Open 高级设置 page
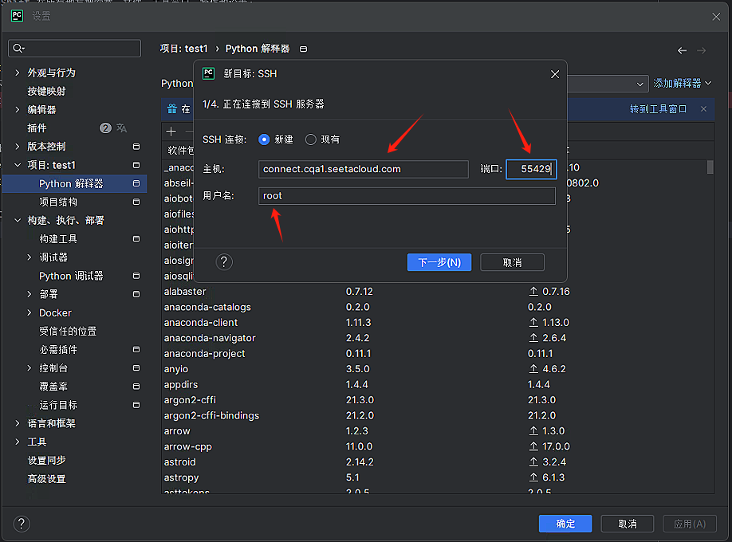 pyautogui.click(x=46, y=479)
